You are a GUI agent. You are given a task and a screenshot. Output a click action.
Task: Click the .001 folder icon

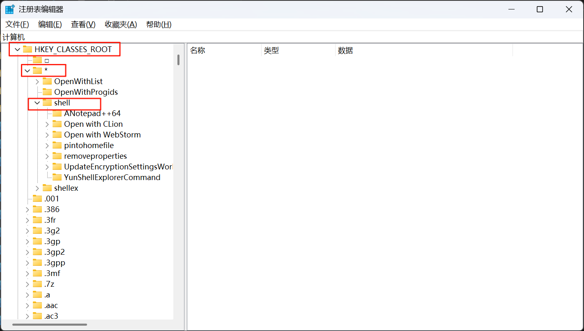tap(37, 199)
